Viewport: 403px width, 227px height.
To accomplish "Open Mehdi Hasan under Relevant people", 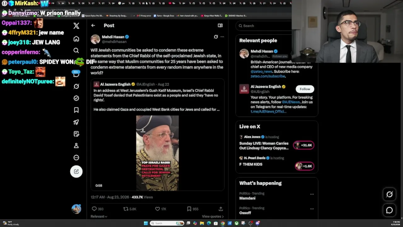I will [262, 51].
